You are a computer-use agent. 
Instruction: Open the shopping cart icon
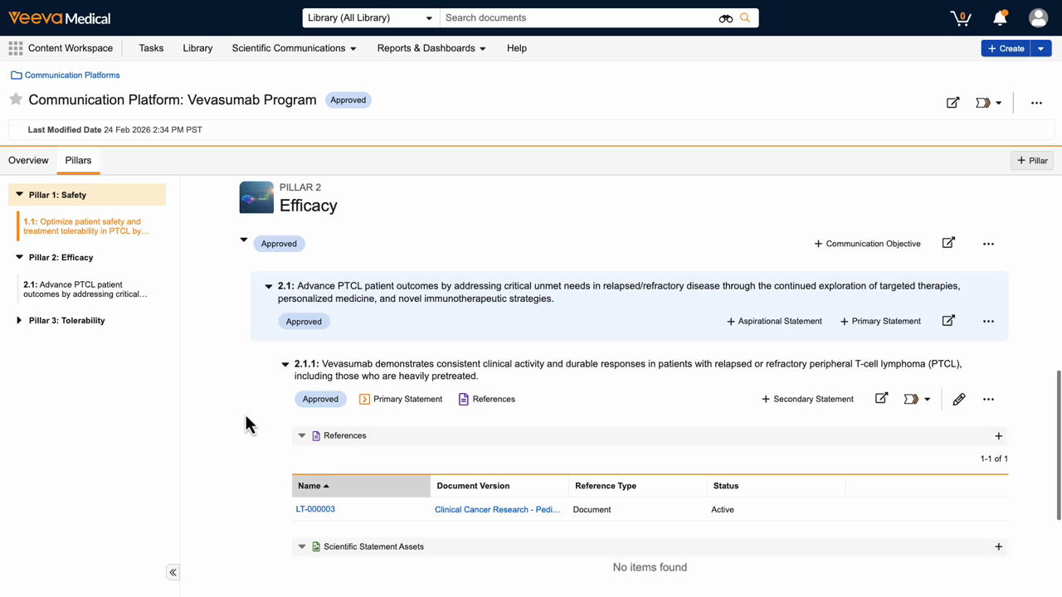tap(960, 17)
